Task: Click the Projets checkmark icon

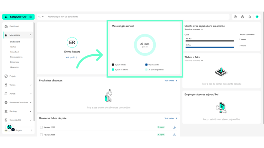Action: tap(6, 76)
